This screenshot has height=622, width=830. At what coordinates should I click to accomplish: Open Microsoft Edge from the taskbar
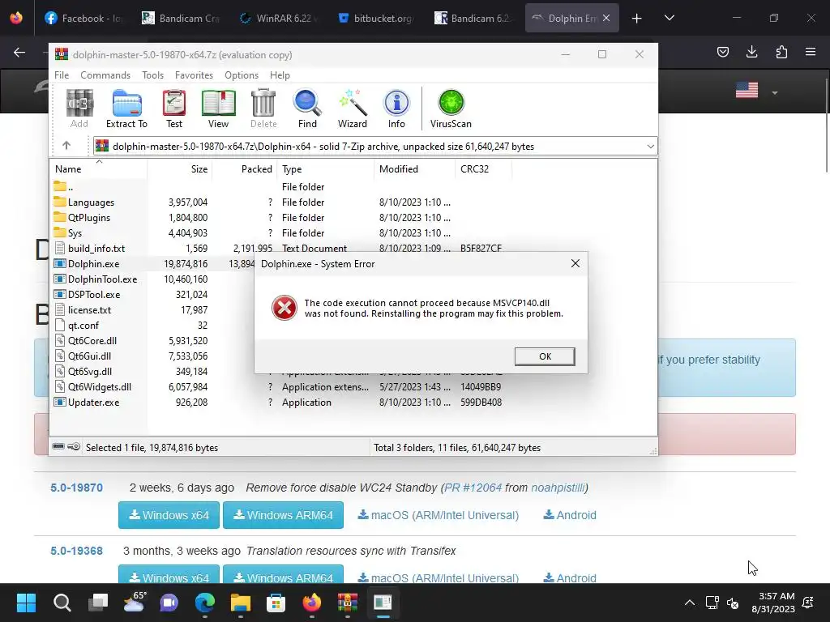(205, 603)
